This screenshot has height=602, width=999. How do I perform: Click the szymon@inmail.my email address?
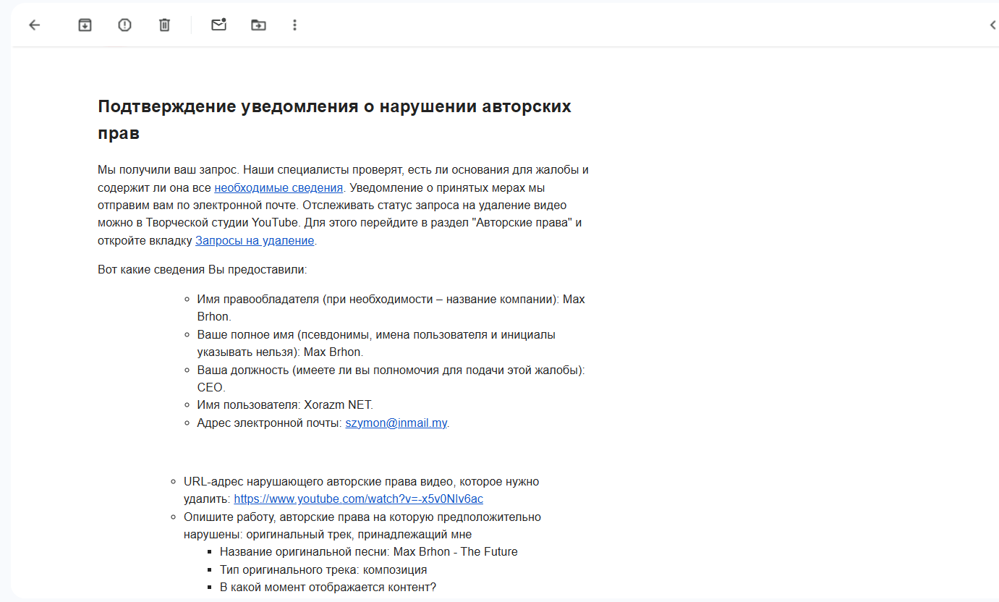396,423
